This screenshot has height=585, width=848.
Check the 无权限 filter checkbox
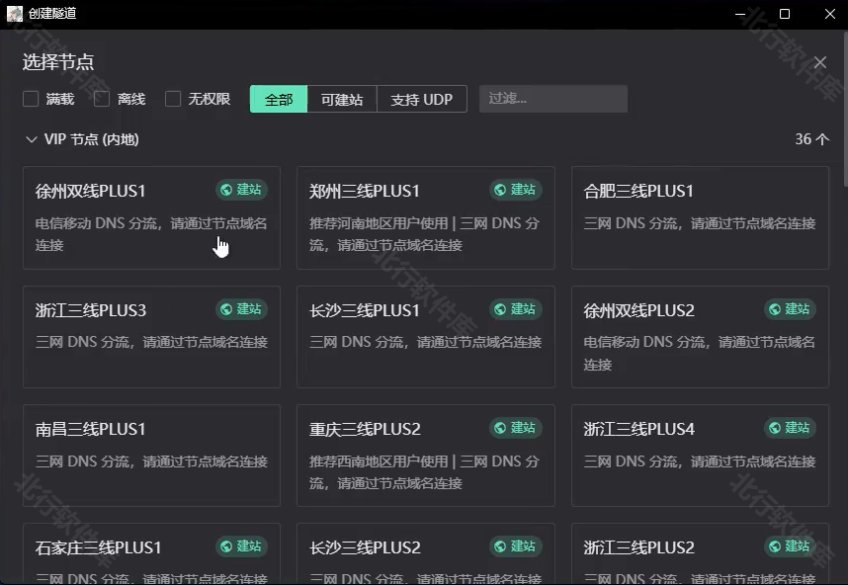click(173, 99)
